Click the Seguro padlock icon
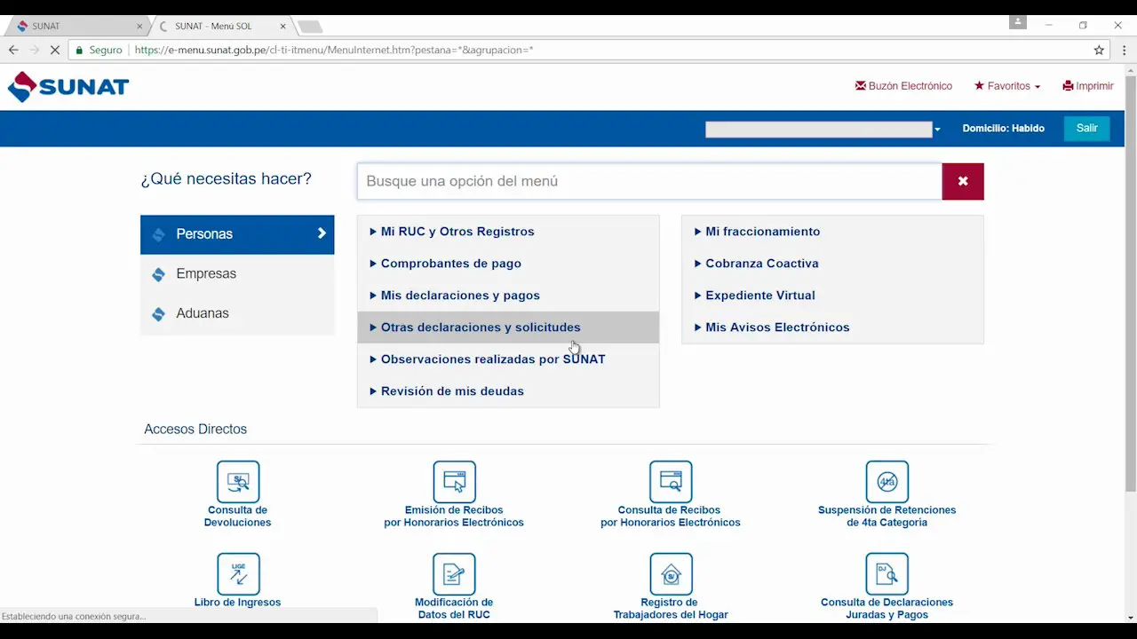This screenshot has height=639, width=1137. (x=79, y=50)
